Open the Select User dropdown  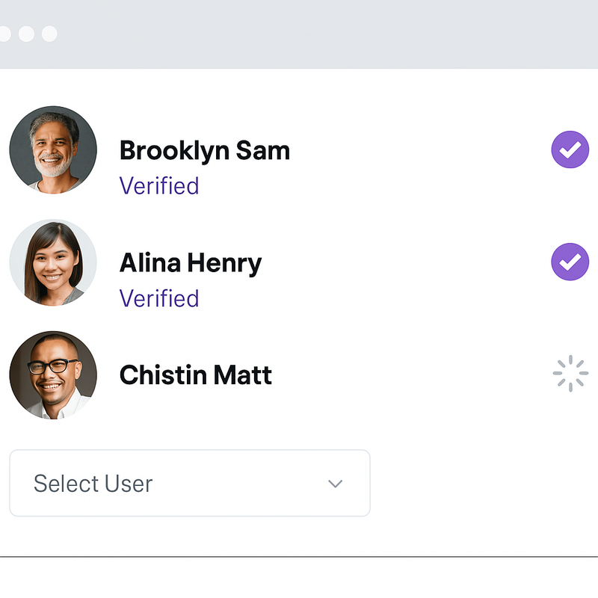(190, 483)
